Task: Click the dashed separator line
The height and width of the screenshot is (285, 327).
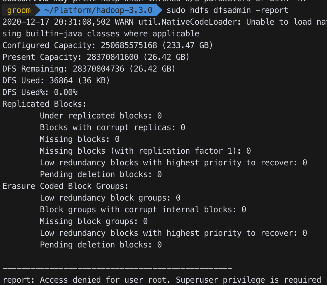Action: tap(117, 268)
